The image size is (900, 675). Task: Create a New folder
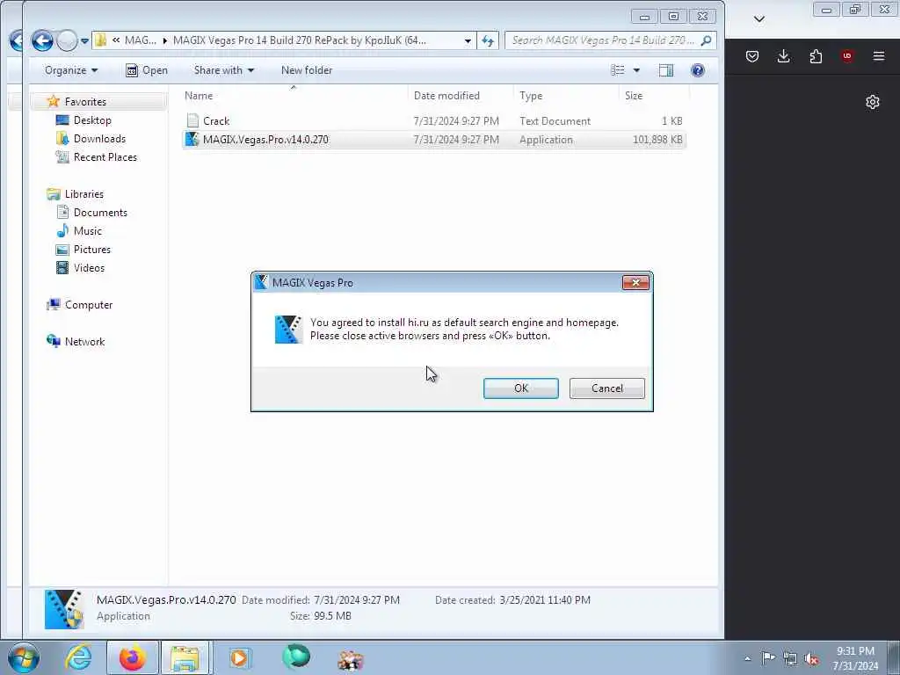point(307,70)
